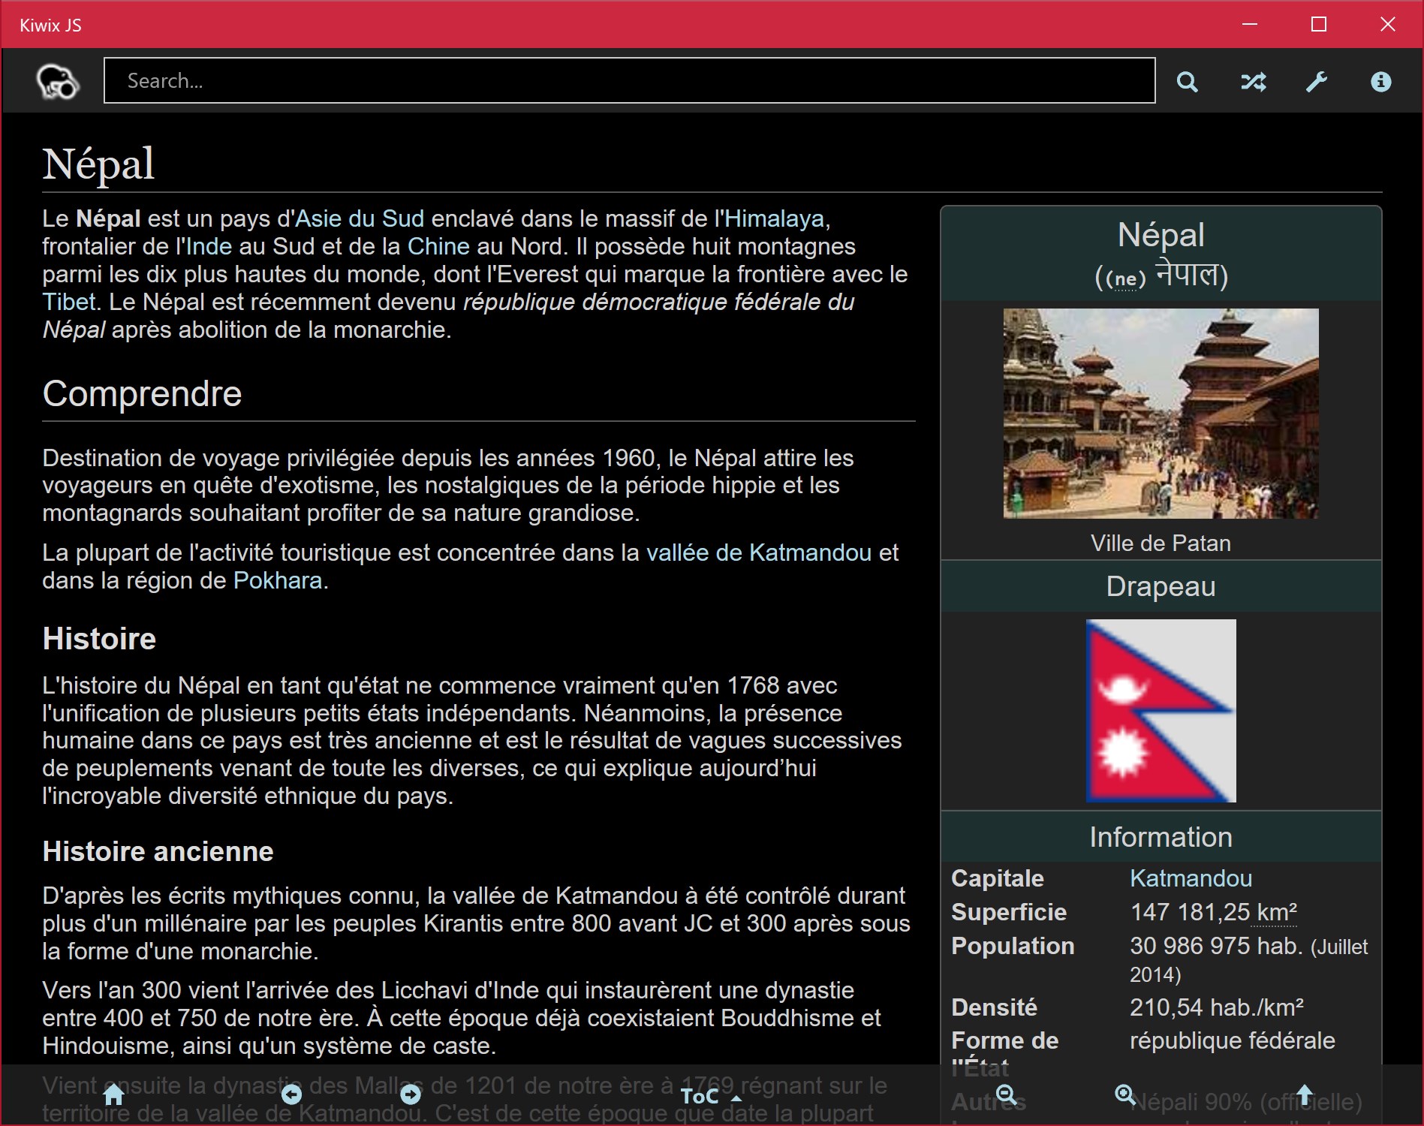Click the Ville de Patan photo
This screenshot has width=1424, height=1126.
tap(1159, 414)
